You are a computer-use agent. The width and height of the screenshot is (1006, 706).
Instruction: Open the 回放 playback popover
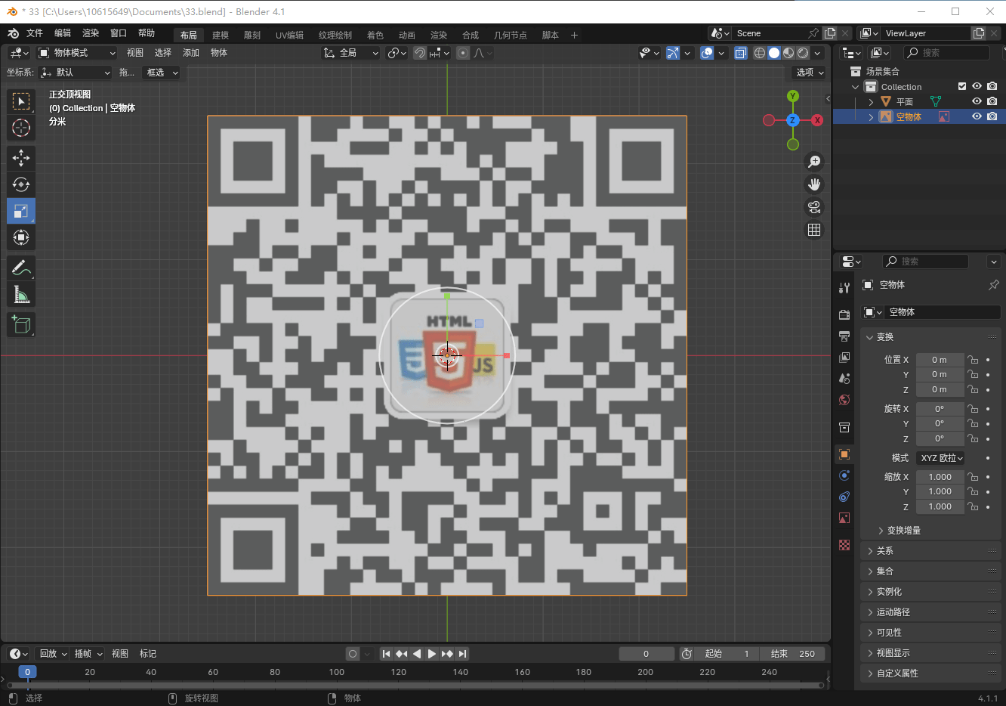pos(53,654)
